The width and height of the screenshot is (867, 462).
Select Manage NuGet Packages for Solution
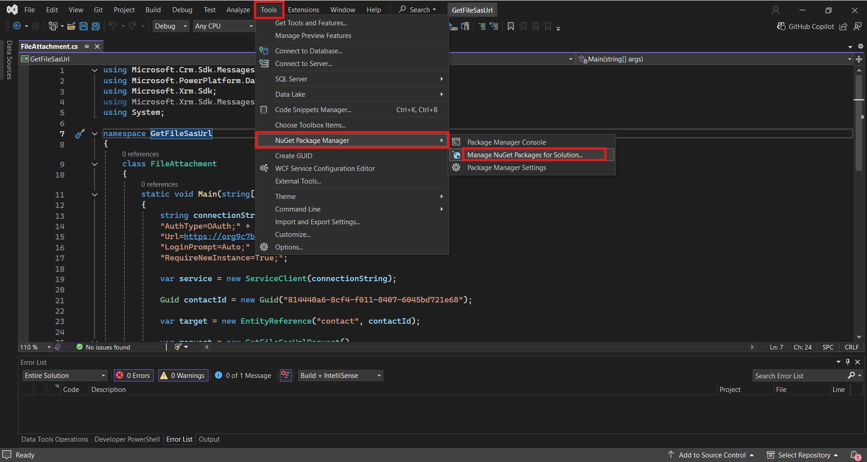tap(524, 155)
